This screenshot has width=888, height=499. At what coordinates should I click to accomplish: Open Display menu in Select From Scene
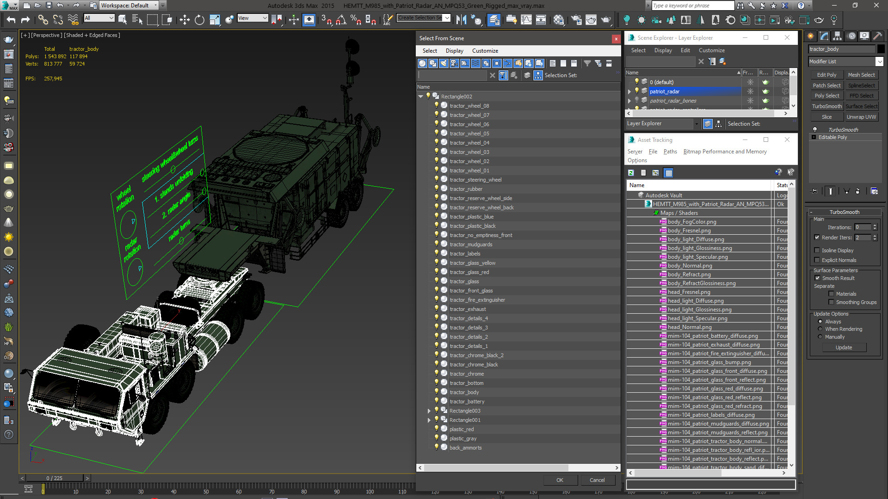[x=454, y=51]
